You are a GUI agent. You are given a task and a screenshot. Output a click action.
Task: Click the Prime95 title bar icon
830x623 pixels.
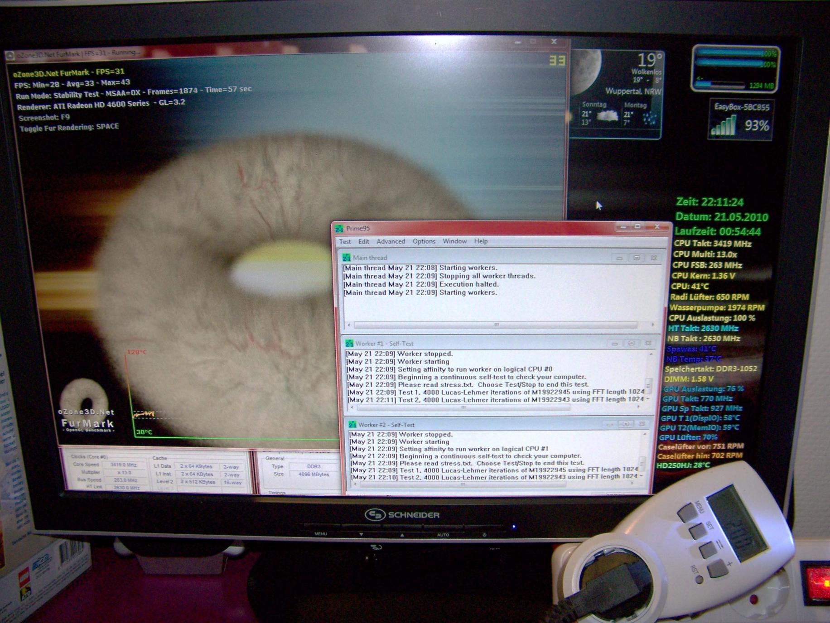click(x=339, y=228)
